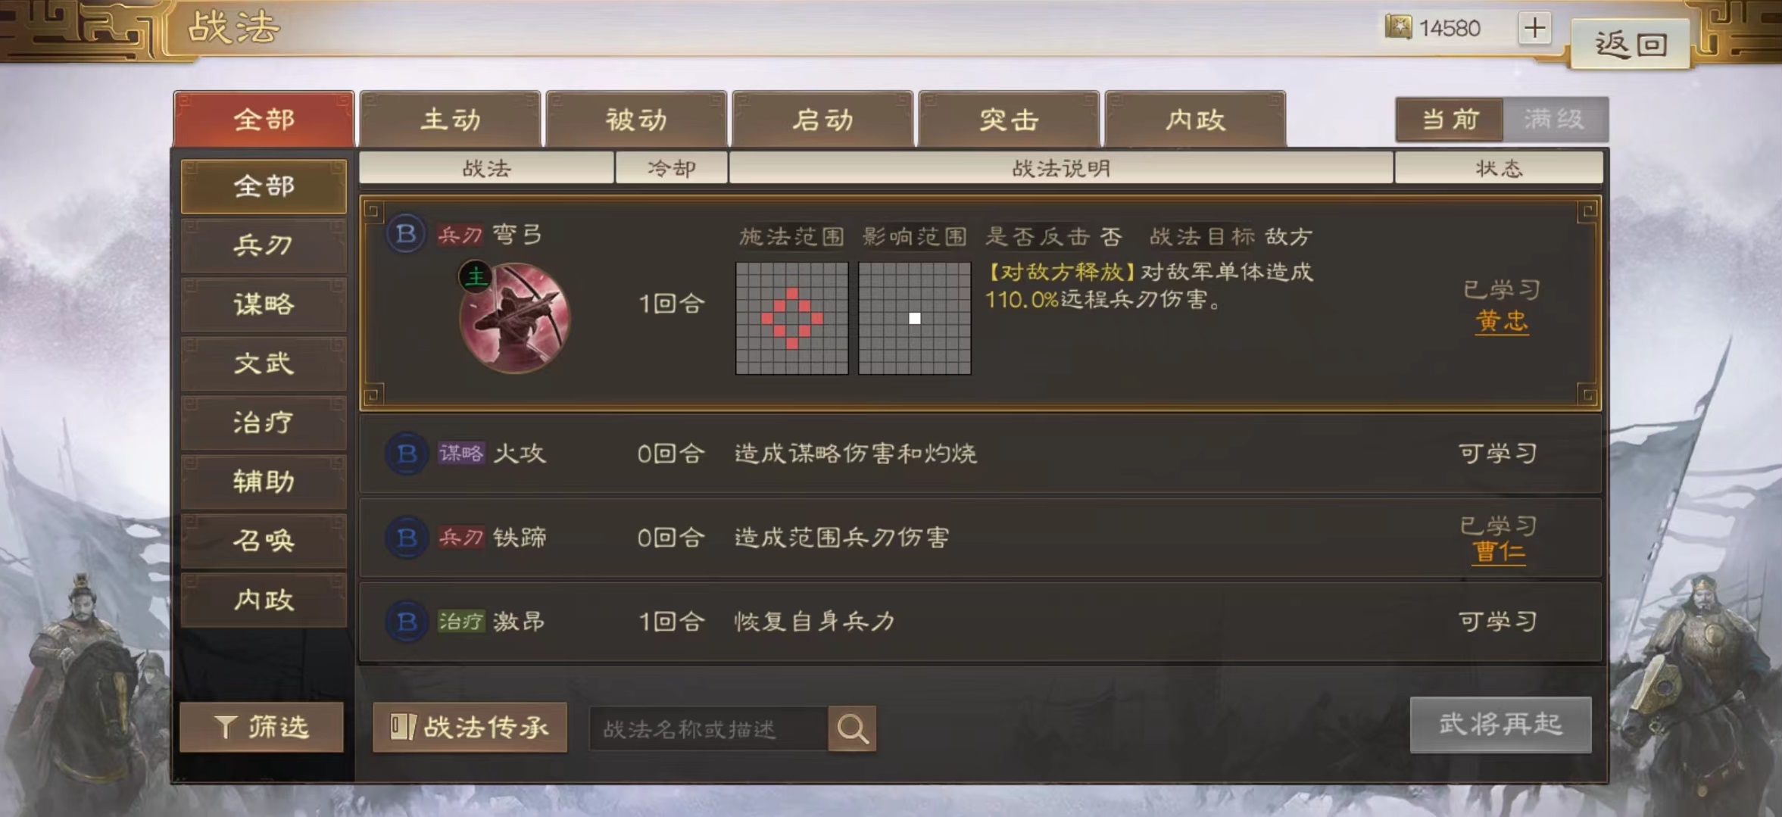The image size is (1782, 817).
Task: Open the 黄忠 general link
Action: (x=1502, y=321)
